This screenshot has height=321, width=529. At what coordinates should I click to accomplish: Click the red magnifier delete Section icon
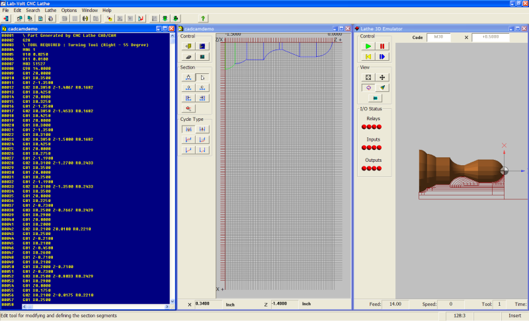[x=188, y=108]
